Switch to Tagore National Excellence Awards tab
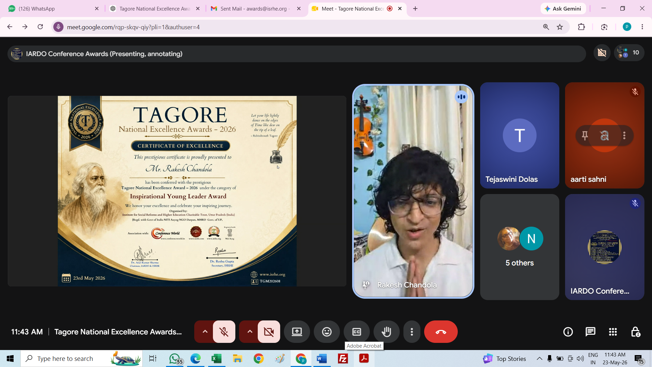Viewport: 652px width, 367px height. tap(155, 8)
